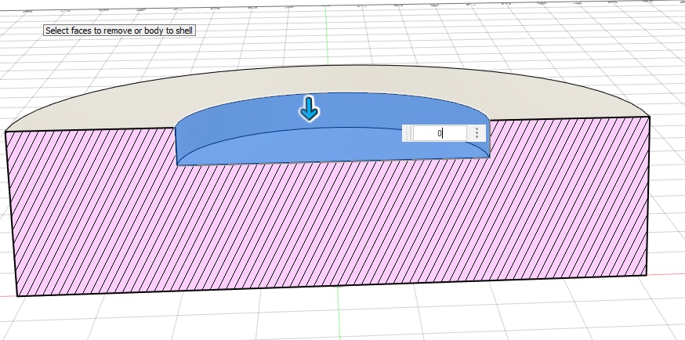
Task: Click the shell thickness value input field
Action: point(440,133)
